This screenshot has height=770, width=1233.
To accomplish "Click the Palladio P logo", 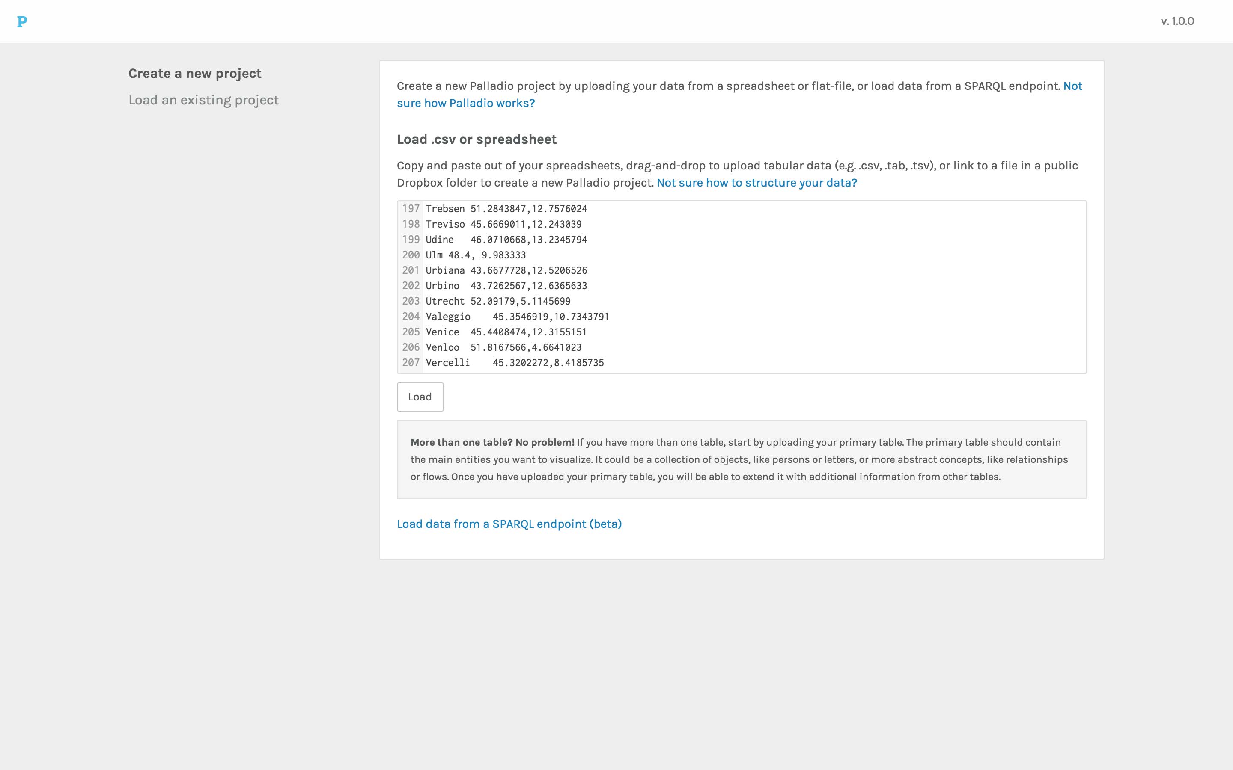I will (22, 21).
